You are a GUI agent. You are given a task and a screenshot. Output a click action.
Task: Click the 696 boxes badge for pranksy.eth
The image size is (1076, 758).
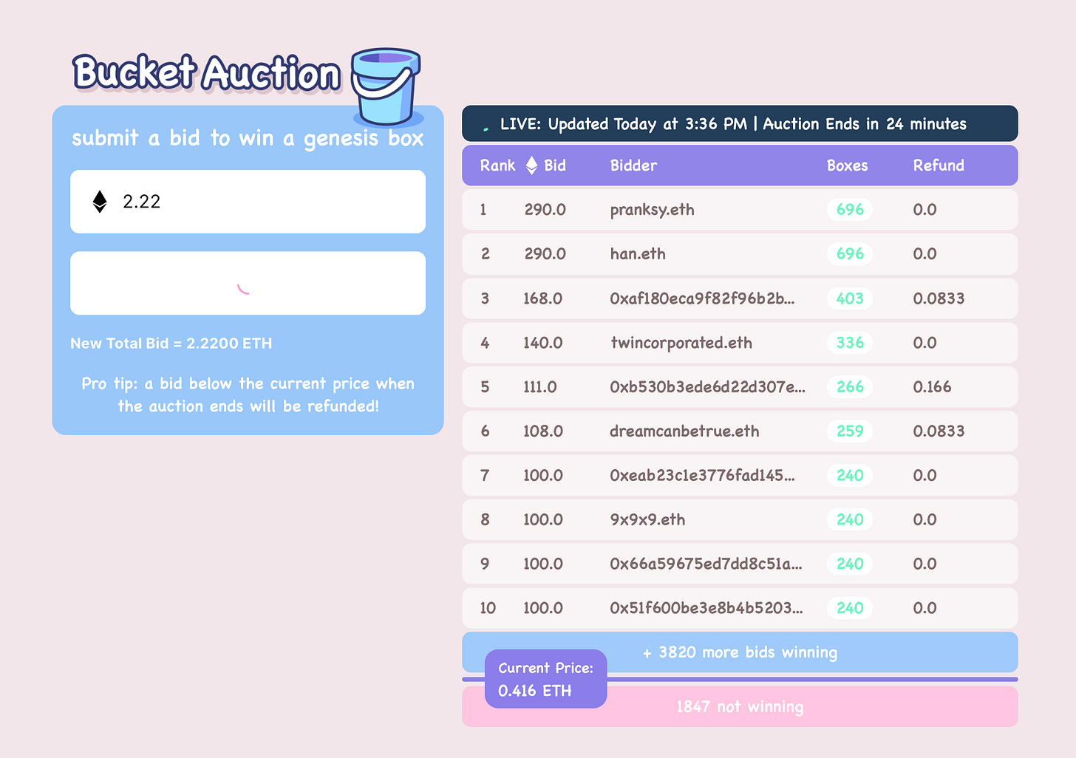850,210
